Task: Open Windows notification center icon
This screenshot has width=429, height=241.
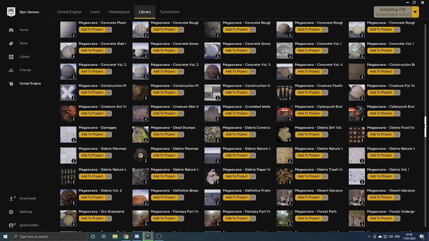Action: (422, 237)
